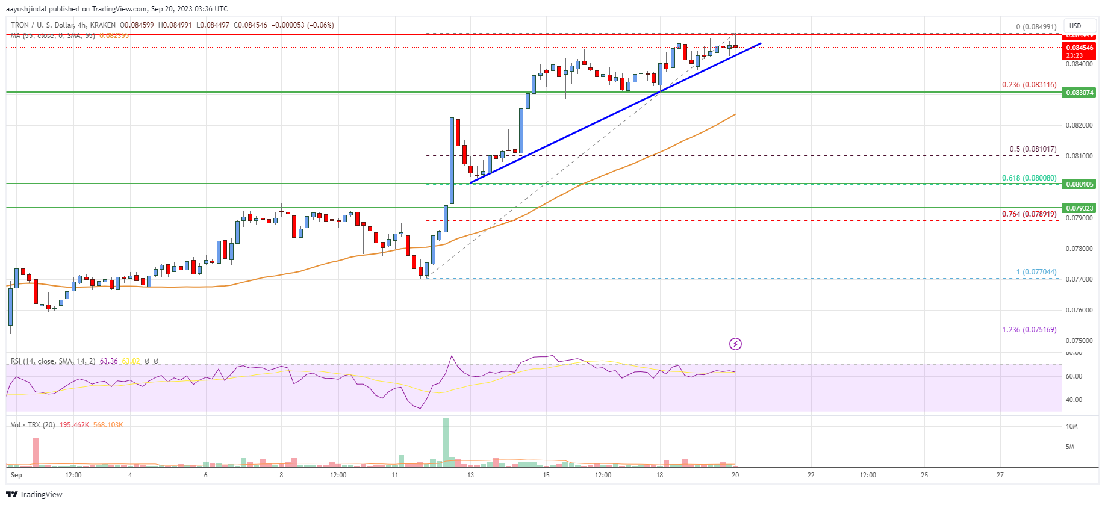The width and height of the screenshot is (1105, 505).
Task: Click the 40.00 level on RSI axis
Action: tap(1074, 400)
